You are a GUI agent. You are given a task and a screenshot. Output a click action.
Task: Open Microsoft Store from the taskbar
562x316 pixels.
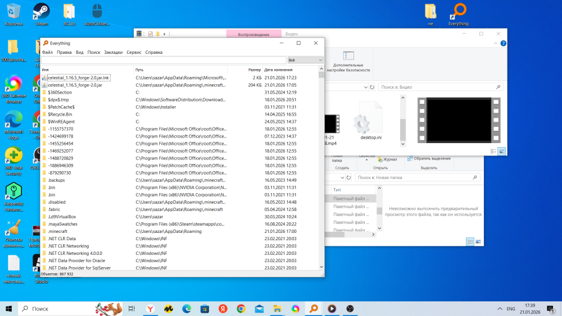pyautogui.click(x=205, y=309)
